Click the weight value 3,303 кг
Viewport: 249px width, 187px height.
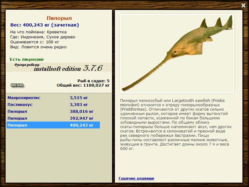click(x=79, y=104)
